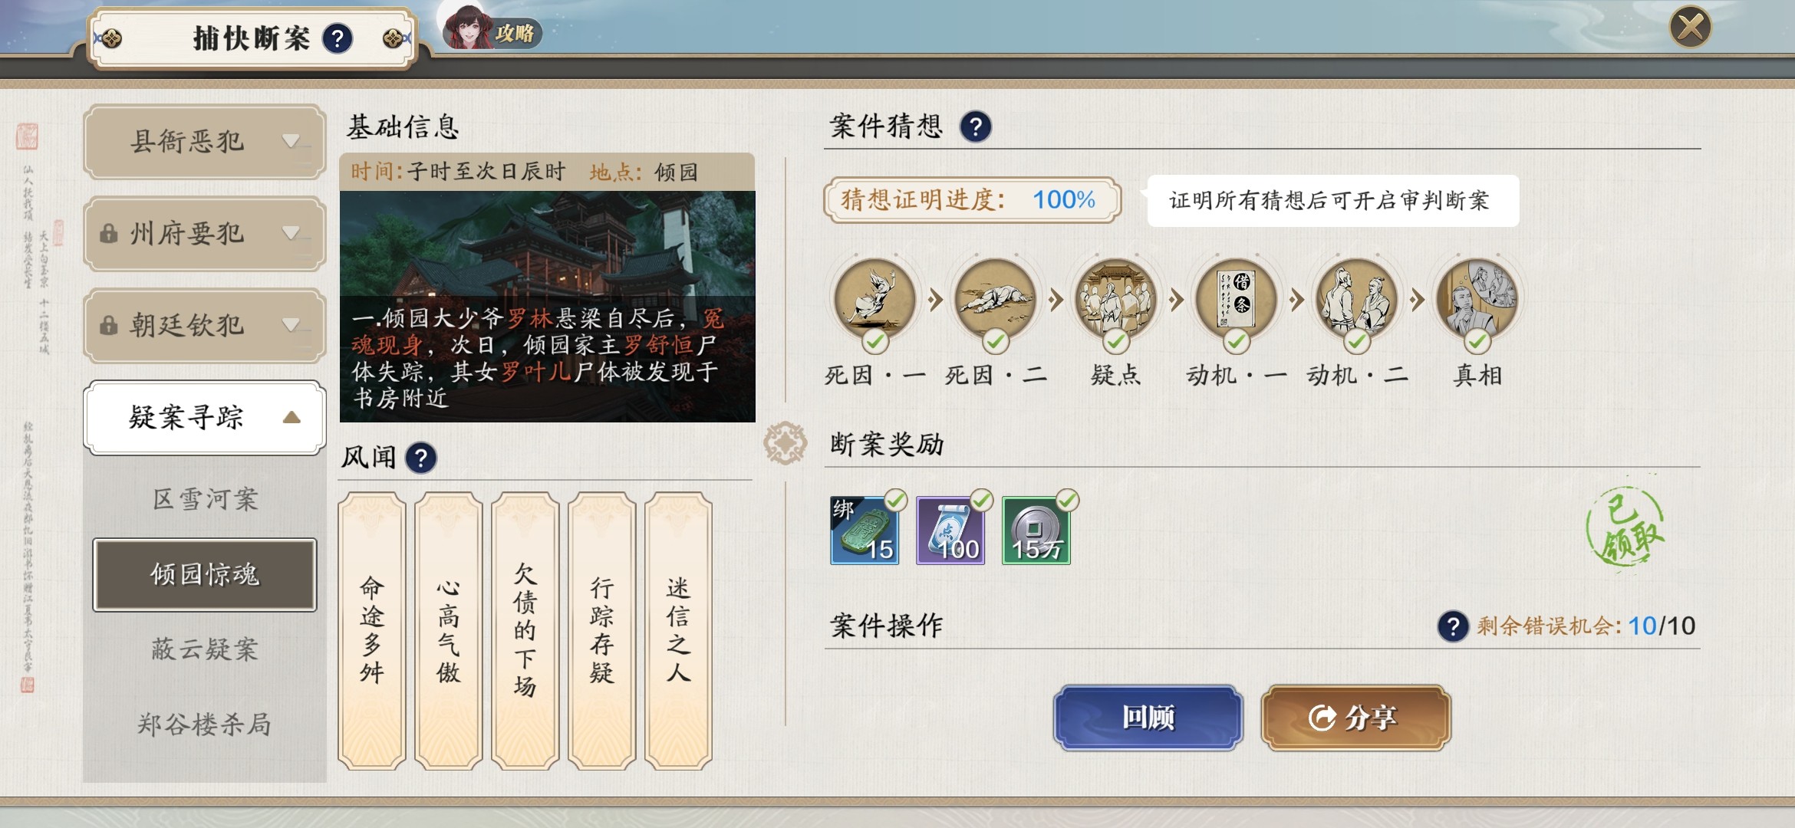Click the 猜想证明进度 100% progress indicator

click(972, 200)
